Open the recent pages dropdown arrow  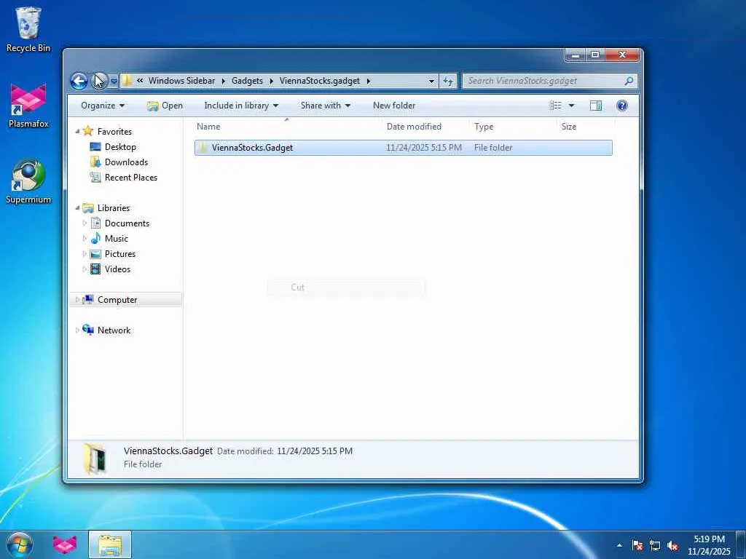(x=114, y=82)
